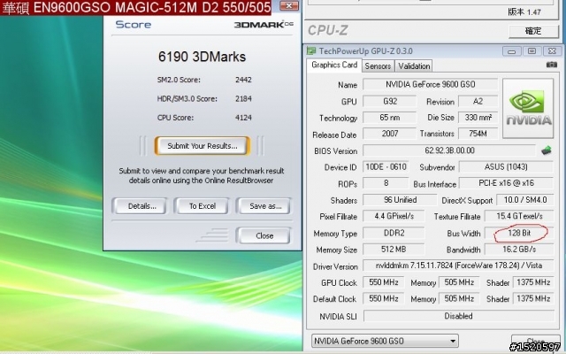The height and width of the screenshot is (354, 566).
Task: Click the 確定 button in CPU-Z
Action: tap(533, 31)
